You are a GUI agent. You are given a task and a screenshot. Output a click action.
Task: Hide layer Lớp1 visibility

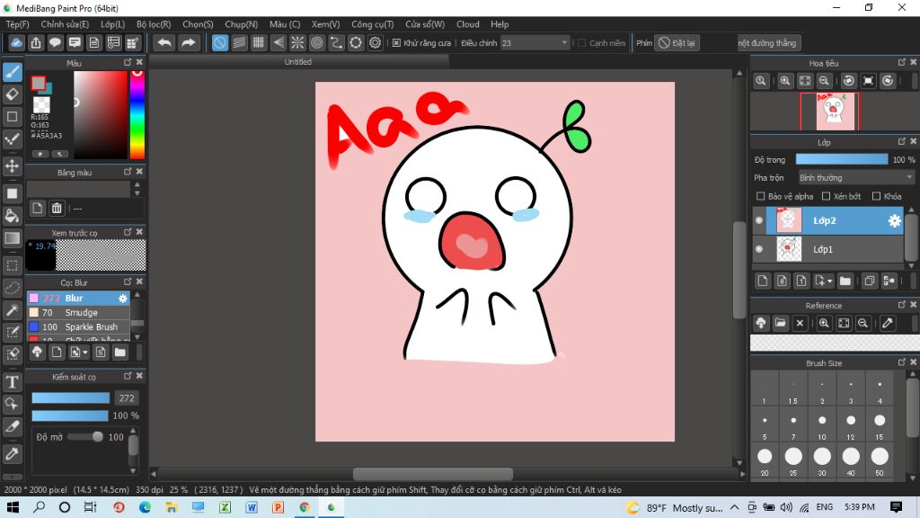(759, 249)
